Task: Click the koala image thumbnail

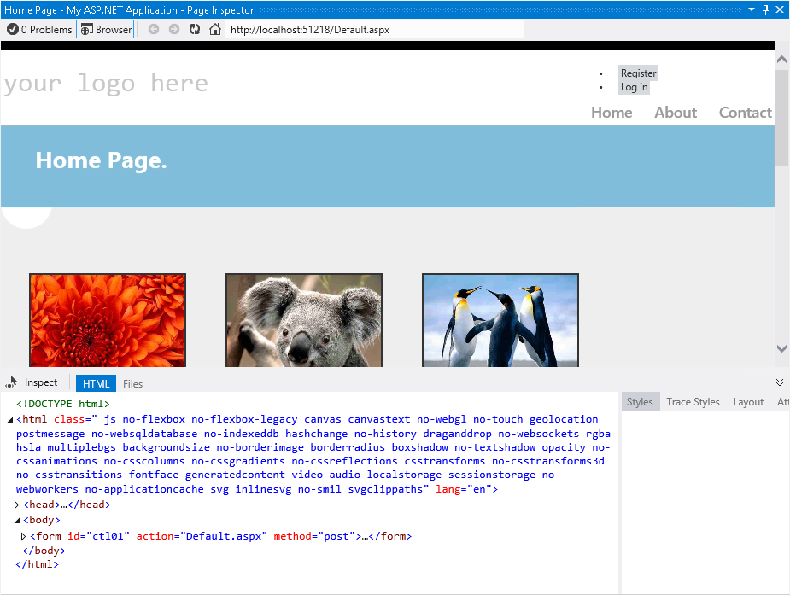Action: (303, 319)
